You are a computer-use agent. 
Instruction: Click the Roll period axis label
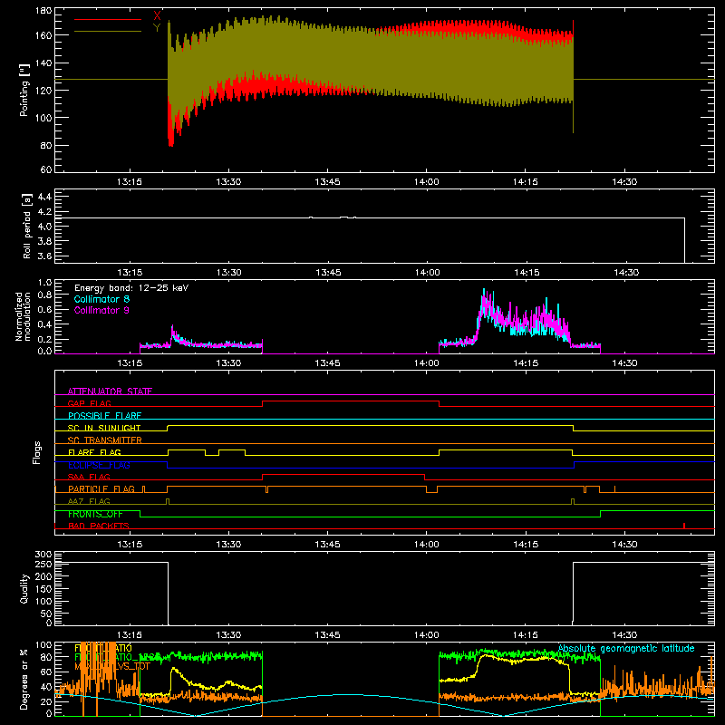(x=27, y=226)
